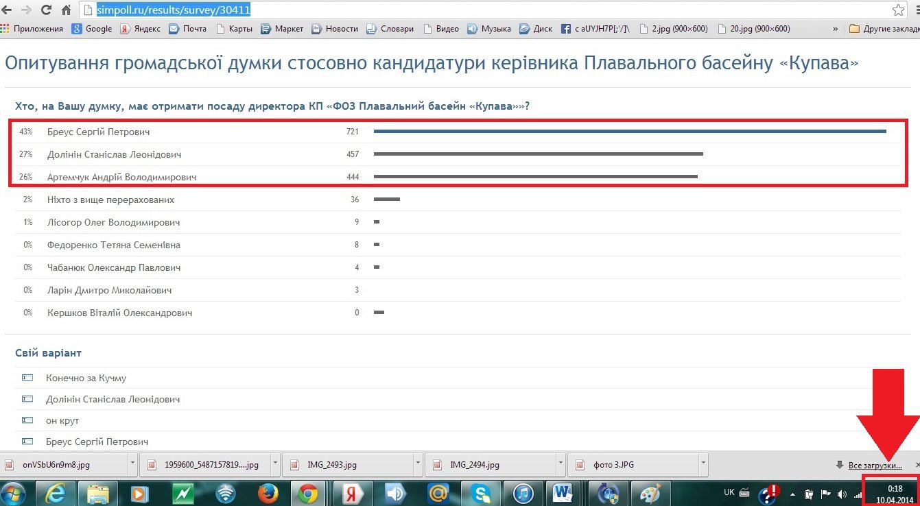Open the Paint palette taskbar icon
The width and height of the screenshot is (920, 506).
click(650, 493)
